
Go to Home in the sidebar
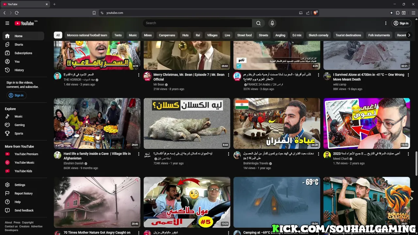(23, 36)
